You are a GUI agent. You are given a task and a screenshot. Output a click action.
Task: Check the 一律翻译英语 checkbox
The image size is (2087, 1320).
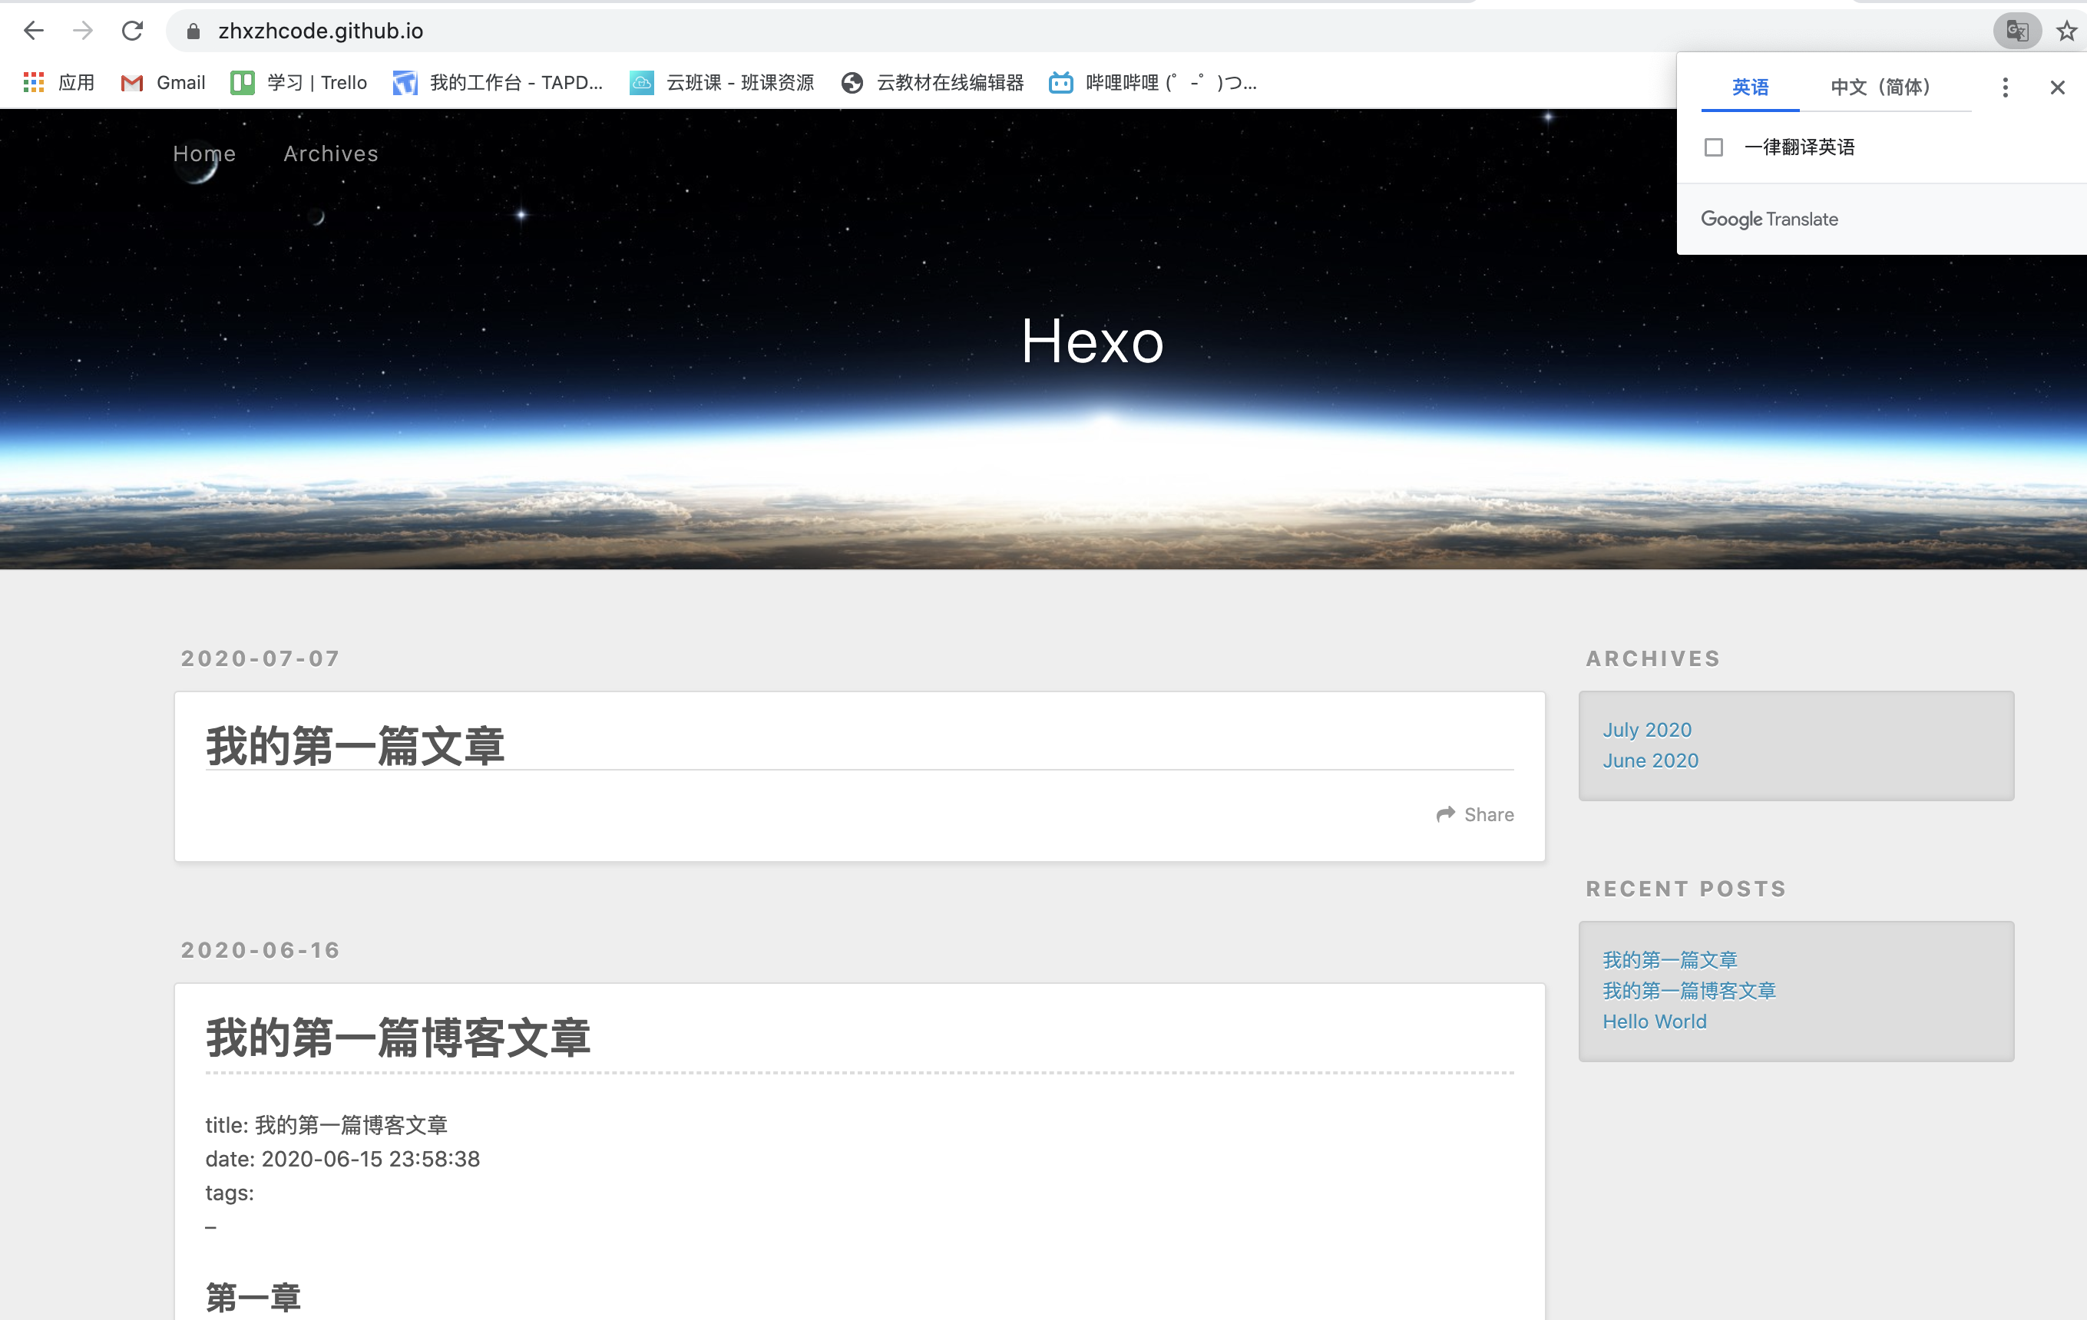click(1714, 147)
